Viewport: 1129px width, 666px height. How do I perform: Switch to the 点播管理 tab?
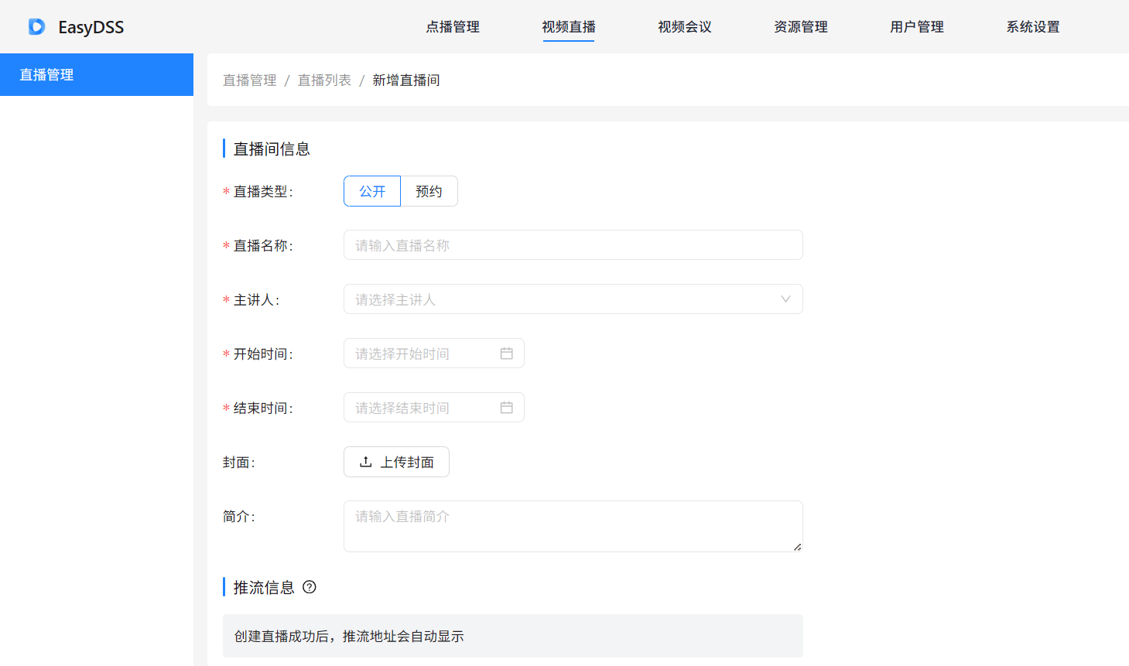click(x=452, y=26)
